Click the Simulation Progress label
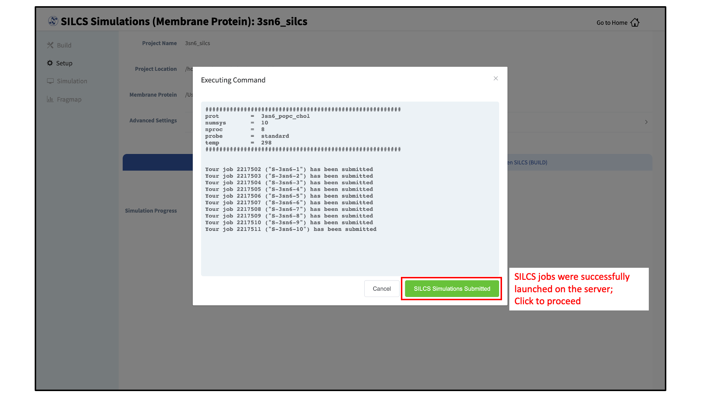This screenshot has height=394, width=701. pos(151,210)
